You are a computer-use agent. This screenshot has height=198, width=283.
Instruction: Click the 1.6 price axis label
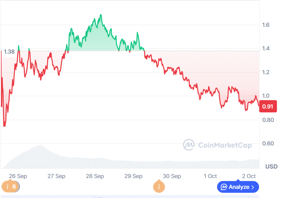pyautogui.click(x=266, y=25)
